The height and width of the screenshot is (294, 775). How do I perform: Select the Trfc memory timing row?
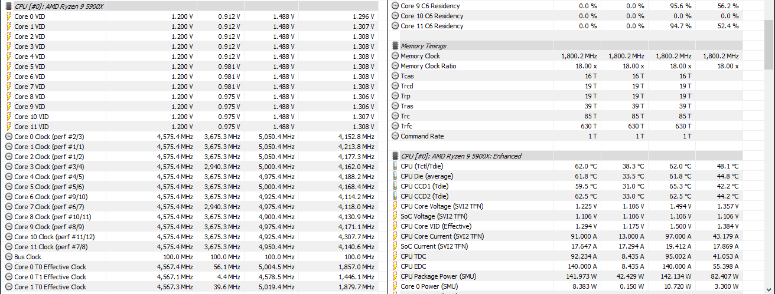(x=407, y=126)
